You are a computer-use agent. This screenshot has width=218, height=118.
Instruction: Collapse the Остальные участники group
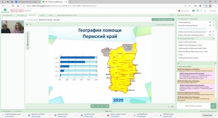tap(178, 38)
